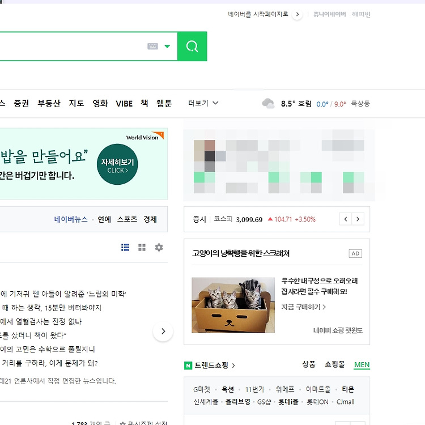Switch to 스포츠 news tab
The height and width of the screenshot is (425, 425).
coord(127,219)
